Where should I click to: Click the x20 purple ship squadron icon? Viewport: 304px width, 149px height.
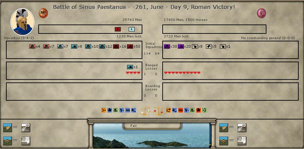point(181,47)
